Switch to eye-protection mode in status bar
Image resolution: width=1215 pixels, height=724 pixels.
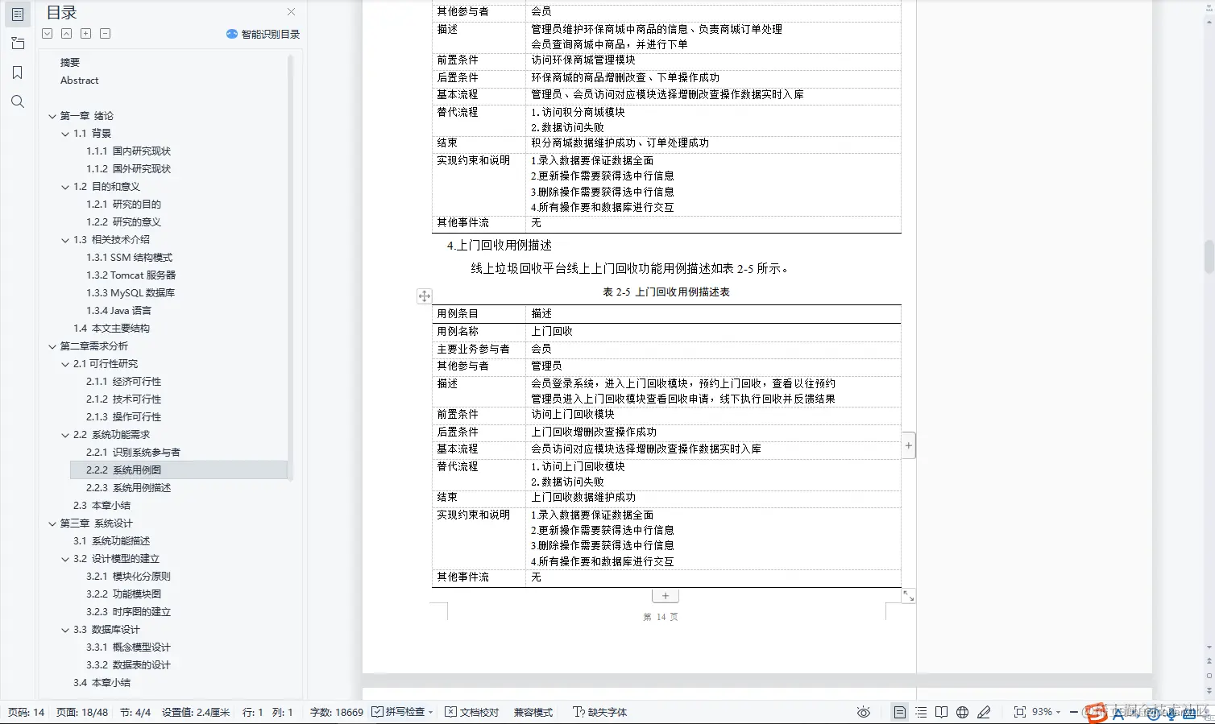pyautogui.click(x=864, y=712)
